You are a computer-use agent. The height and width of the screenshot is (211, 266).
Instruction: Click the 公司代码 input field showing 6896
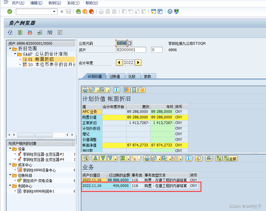pyautogui.click(x=122, y=43)
